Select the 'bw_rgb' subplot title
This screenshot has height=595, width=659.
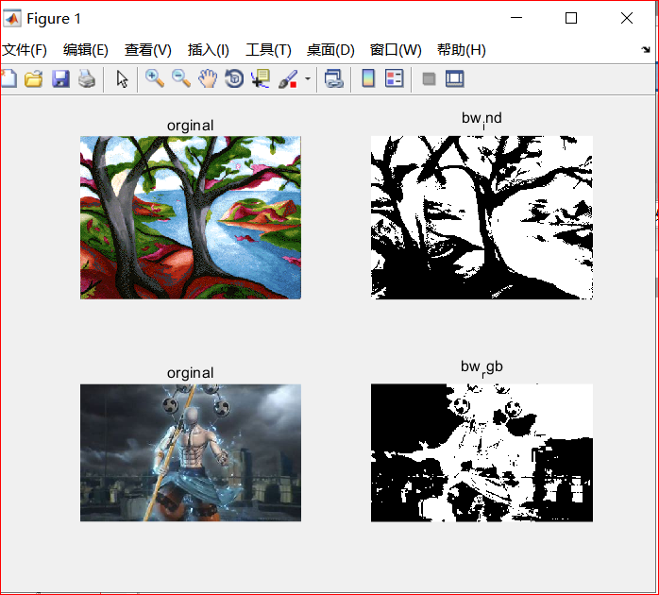(482, 367)
